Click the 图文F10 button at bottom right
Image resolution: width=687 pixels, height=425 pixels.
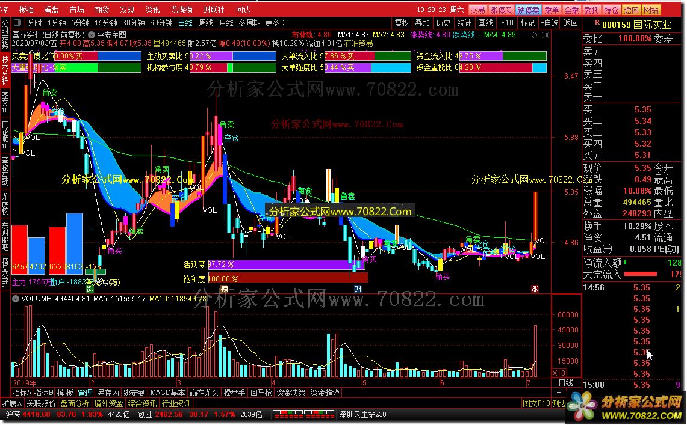click(536, 403)
